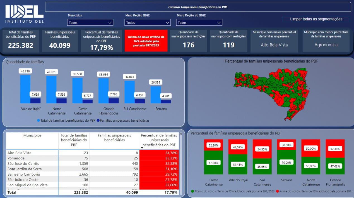Click the municipalities table vertical scrollbar
This screenshot has height=198, width=354.
pyautogui.click(x=181, y=162)
